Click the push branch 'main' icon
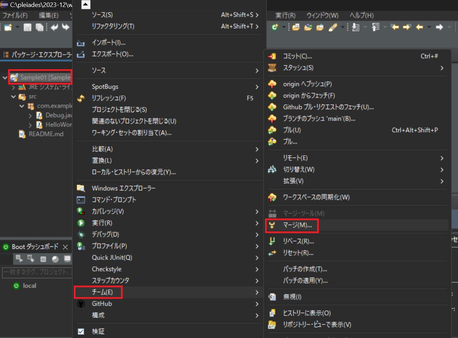The width and height of the screenshot is (458, 338). coord(272,118)
